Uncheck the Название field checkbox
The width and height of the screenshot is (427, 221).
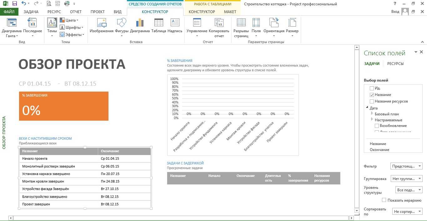tap(372, 95)
